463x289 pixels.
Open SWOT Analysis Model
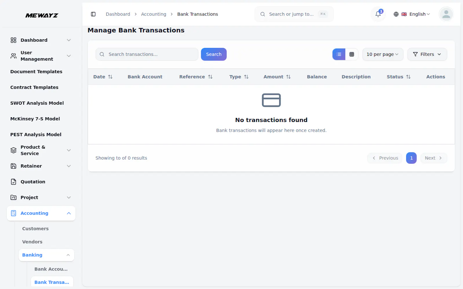click(37, 103)
